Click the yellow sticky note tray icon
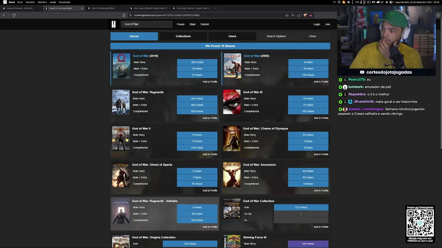The image size is (442, 248). coord(344,2)
